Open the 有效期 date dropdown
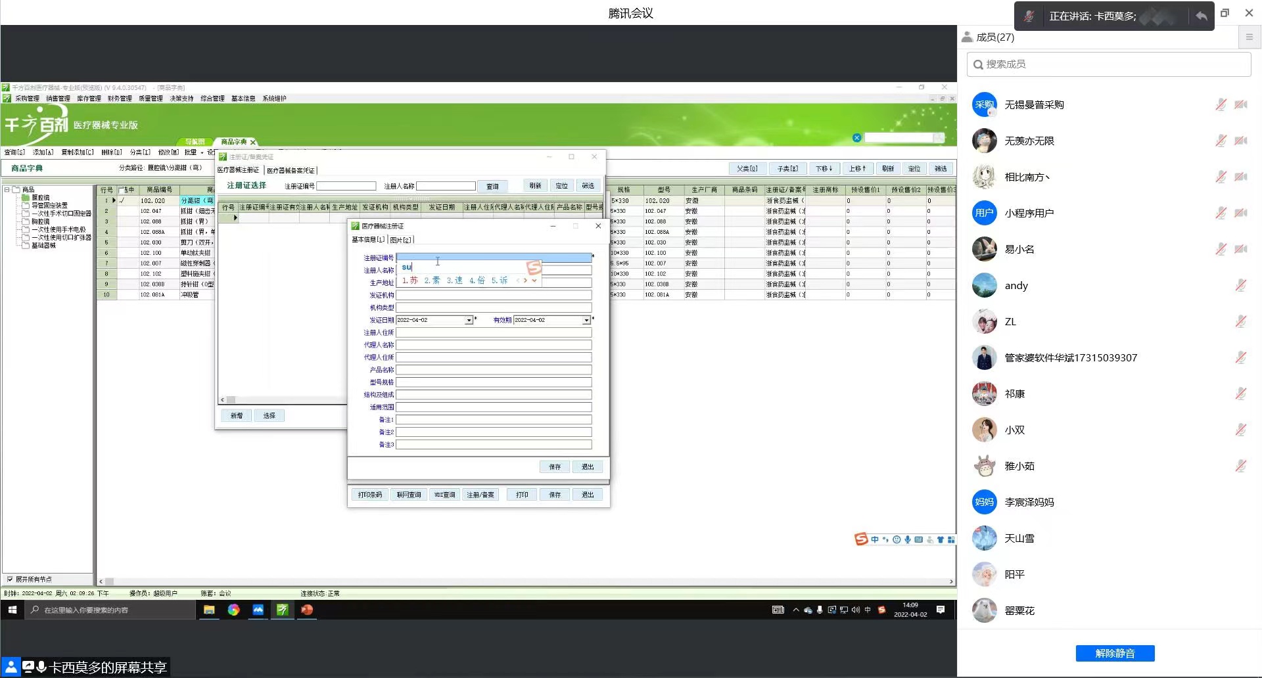 (x=586, y=320)
